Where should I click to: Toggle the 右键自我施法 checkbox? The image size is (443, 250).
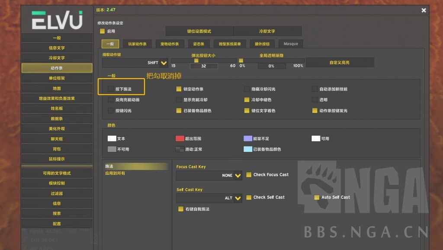point(180,209)
